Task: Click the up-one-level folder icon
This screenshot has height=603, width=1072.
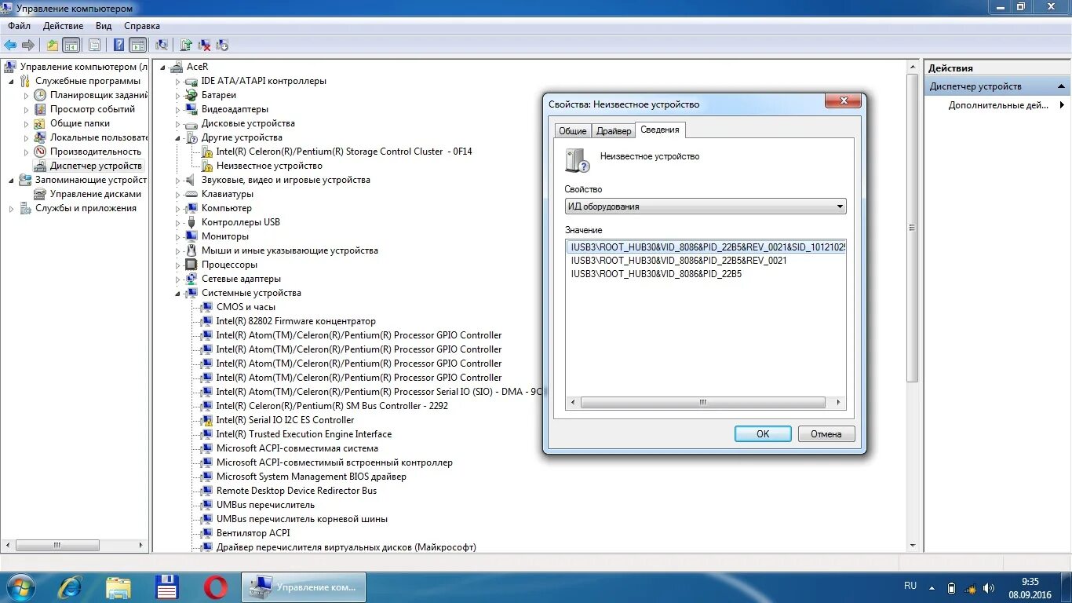Action: [x=53, y=45]
